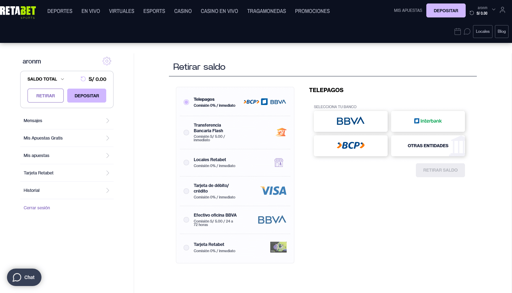Click the Locales button
The width and height of the screenshot is (512, 293).
(483, 31)
